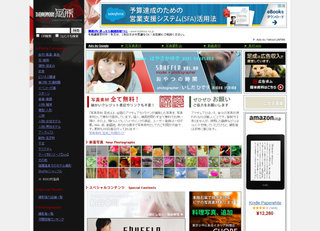Open the 人物:男性モデル category
The height and width of the screenshot is (231, 320).
pyautogui.click(x=49, y=127)
